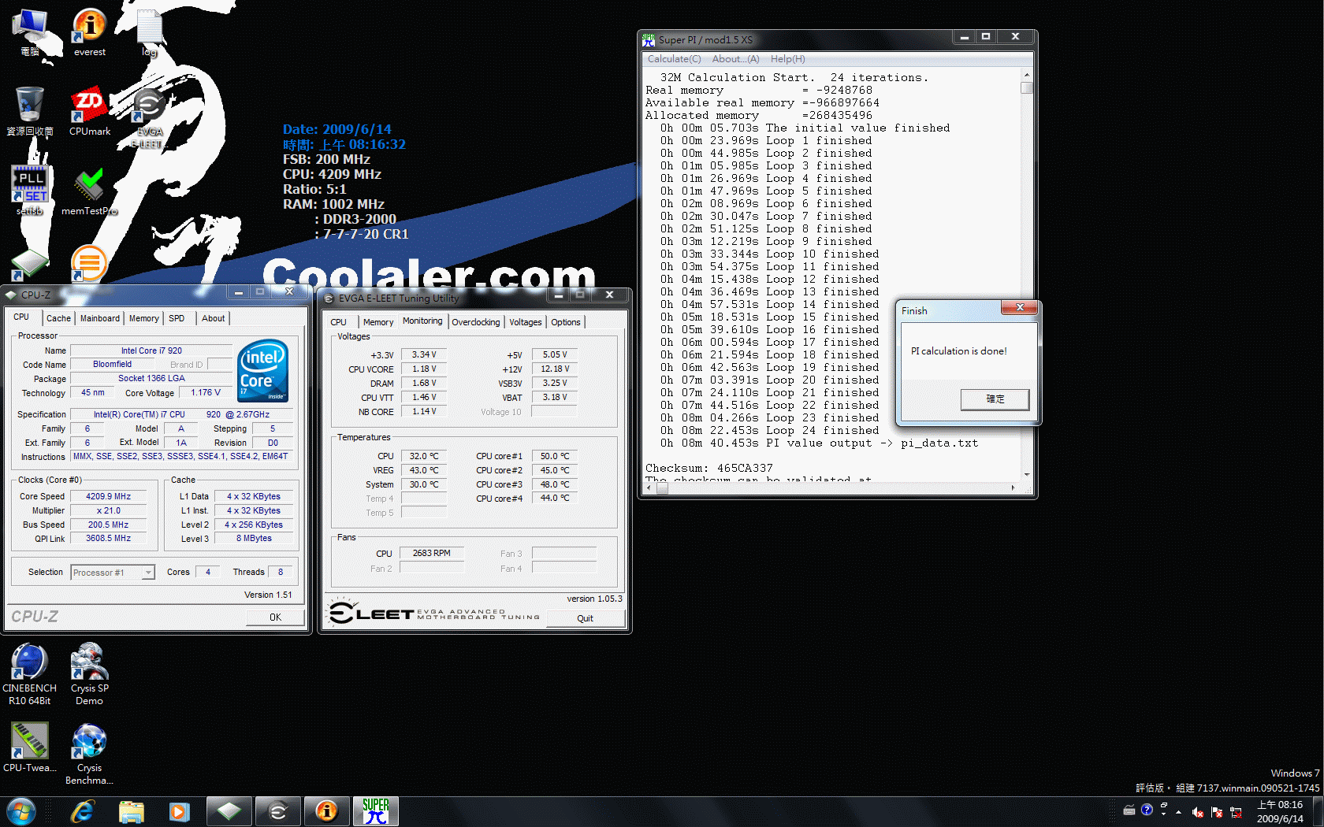Open Help menu in Super PI
1324x827 pixels.
pyautogui.click(x=787, y=59)
